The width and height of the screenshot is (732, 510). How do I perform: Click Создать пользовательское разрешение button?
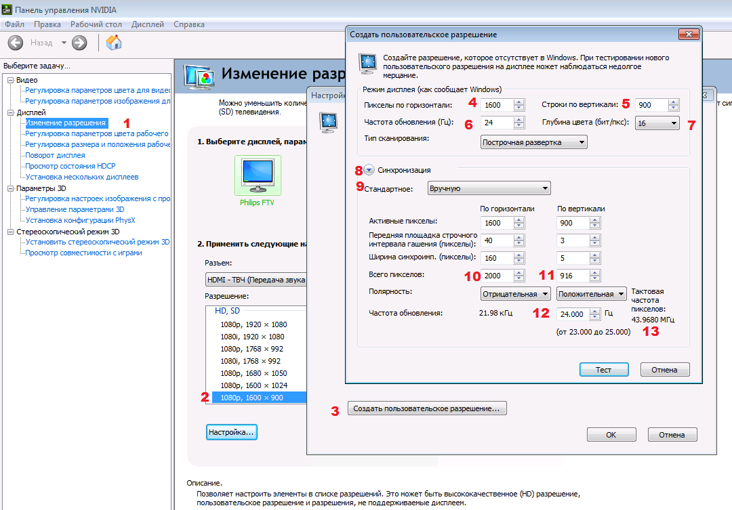pyautogui.click(x=427, y=408)
